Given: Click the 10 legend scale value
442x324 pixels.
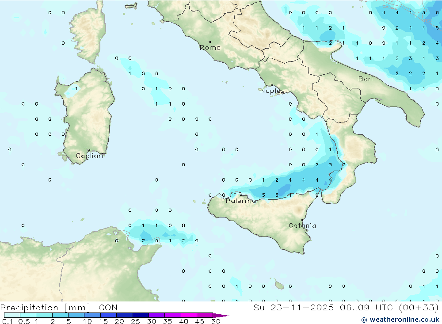Looking at the screenshot, I should click(x=88, y=321).
